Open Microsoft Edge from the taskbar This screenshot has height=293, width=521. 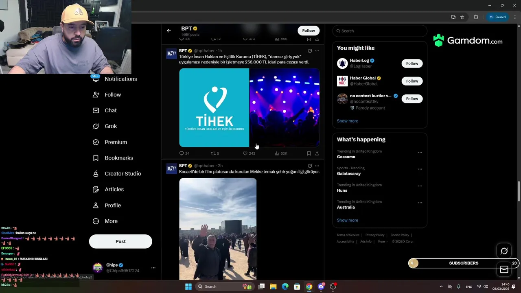(285, 286)
